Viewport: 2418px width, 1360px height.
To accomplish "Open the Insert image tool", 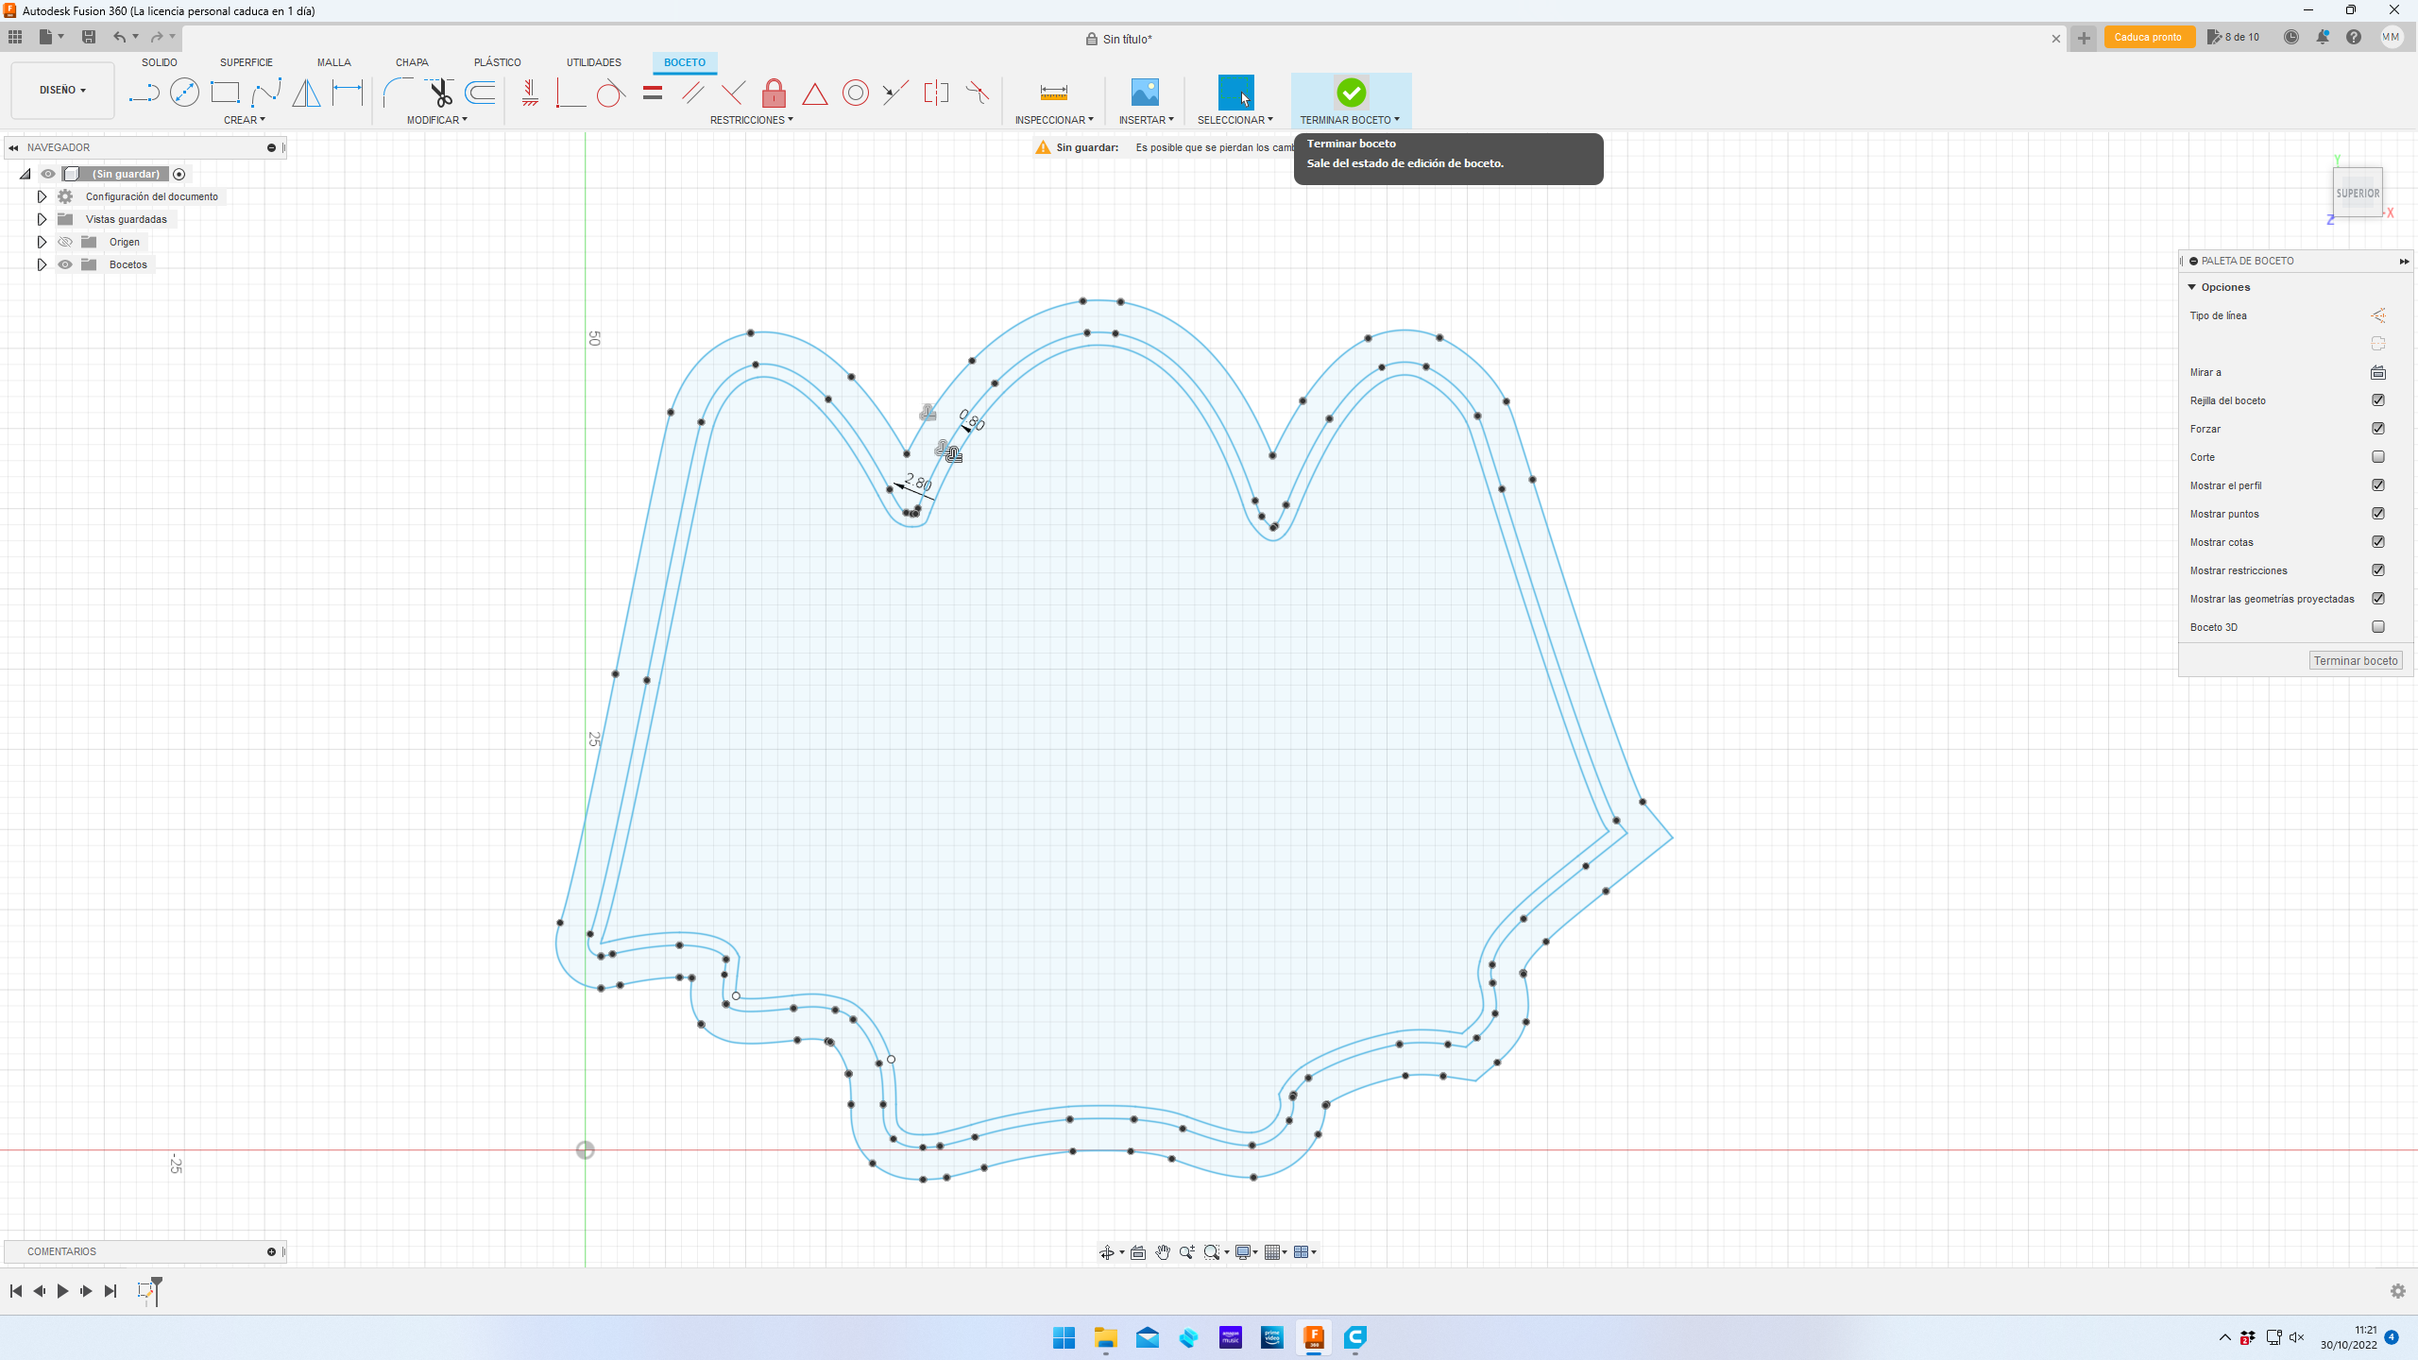I will [1144, 93].
